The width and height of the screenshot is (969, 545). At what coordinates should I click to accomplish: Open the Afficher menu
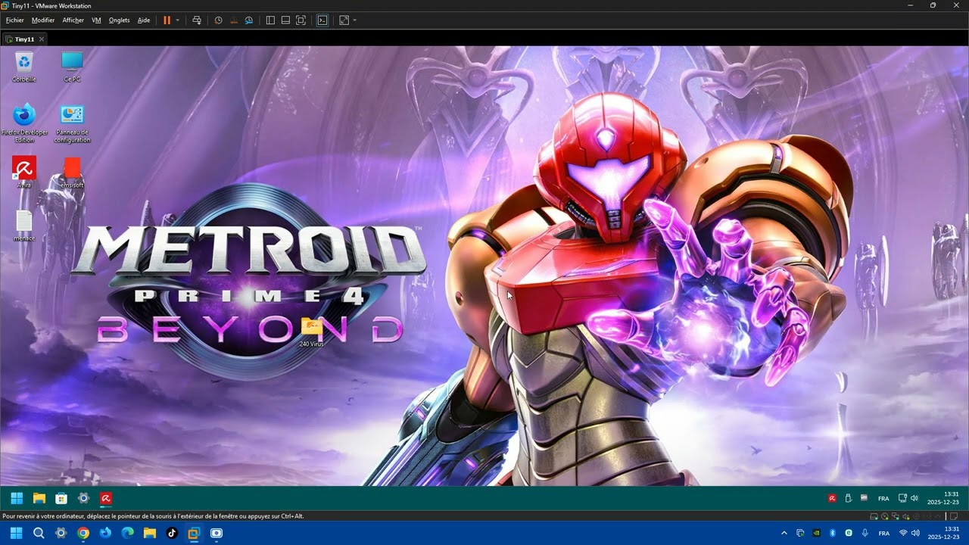[73, 20]
